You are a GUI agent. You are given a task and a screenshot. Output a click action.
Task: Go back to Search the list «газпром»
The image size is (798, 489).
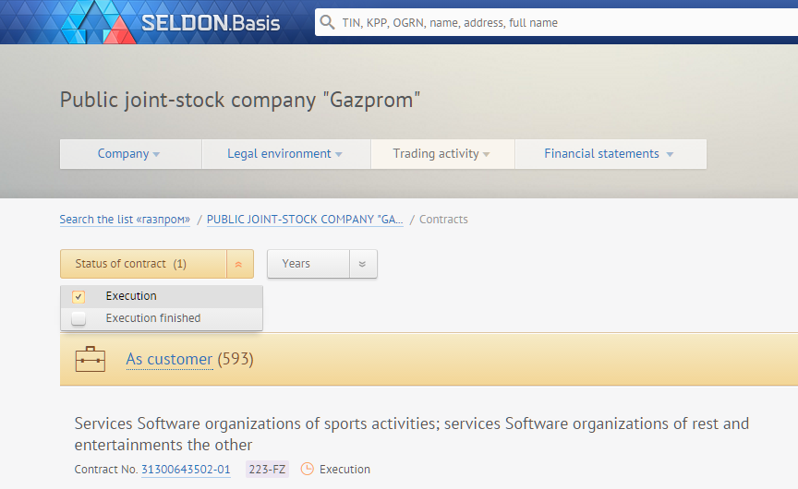pyautogui.click(x=125, y=219)
